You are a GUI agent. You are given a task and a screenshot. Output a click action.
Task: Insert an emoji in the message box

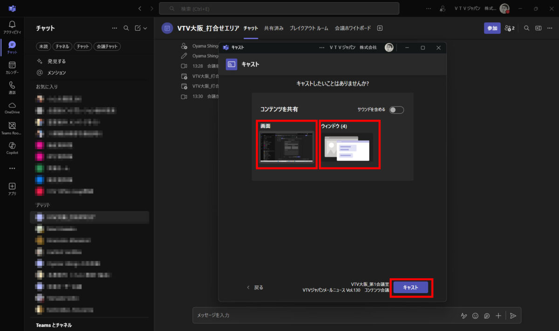(475, 316)
